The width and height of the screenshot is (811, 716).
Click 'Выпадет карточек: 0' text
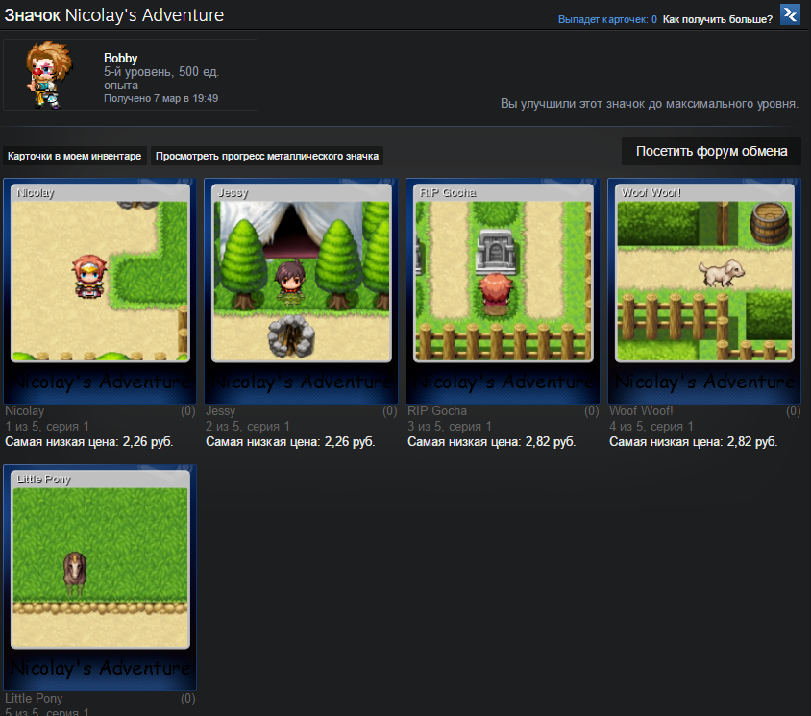click(x=607, y=19)
